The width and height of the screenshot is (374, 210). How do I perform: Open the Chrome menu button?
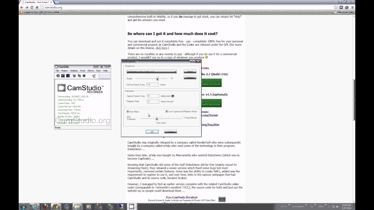(x=353, y=7)
